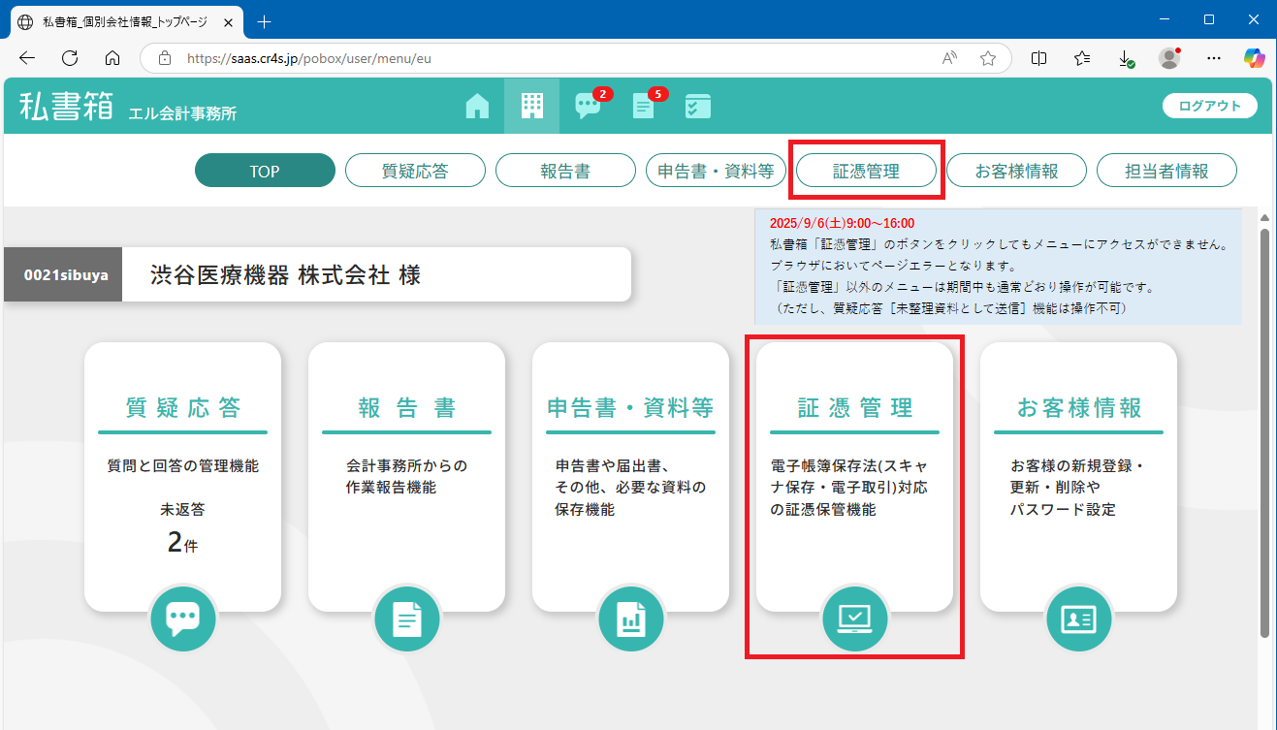
Task: Click the エル会計事務所 office name
Action: pos(182,113)
